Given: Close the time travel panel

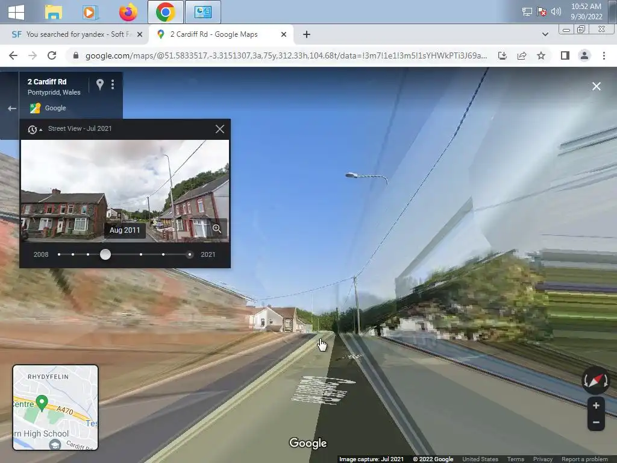Looking at the screenshot, I should point(220,129).
